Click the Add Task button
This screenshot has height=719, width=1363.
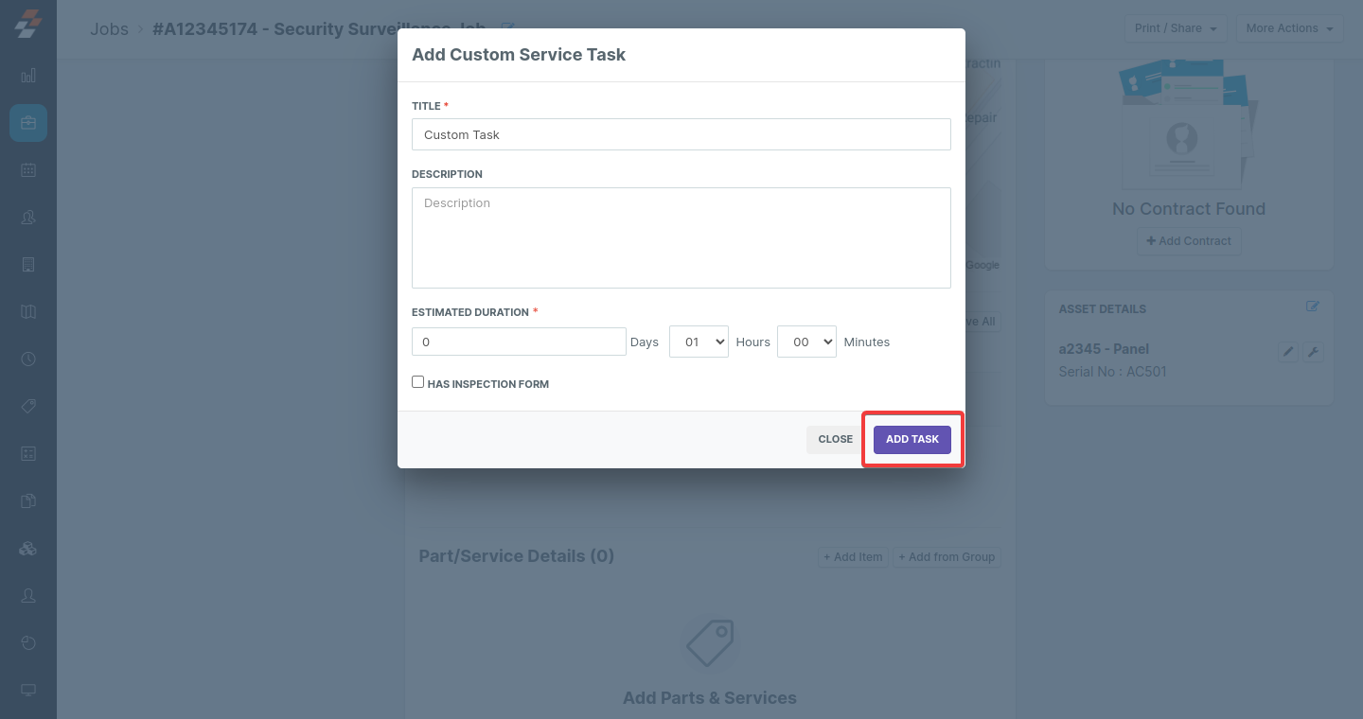pos(912,439)
